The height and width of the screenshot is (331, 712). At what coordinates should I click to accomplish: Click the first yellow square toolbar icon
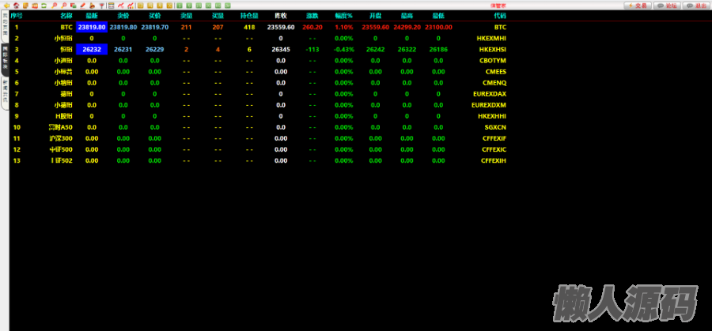pyautogui.click(x=140, y=6)
